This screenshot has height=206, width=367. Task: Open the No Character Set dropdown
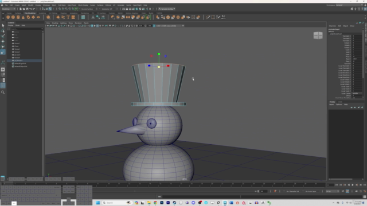coord(292,191)
